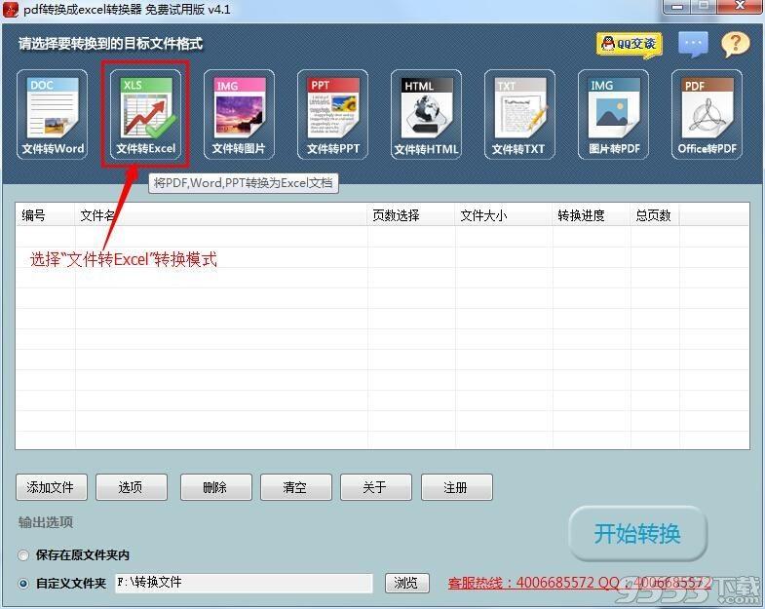Click the 文件大小 column header
This screenshot has height=609, width=765.
(504, 215)
